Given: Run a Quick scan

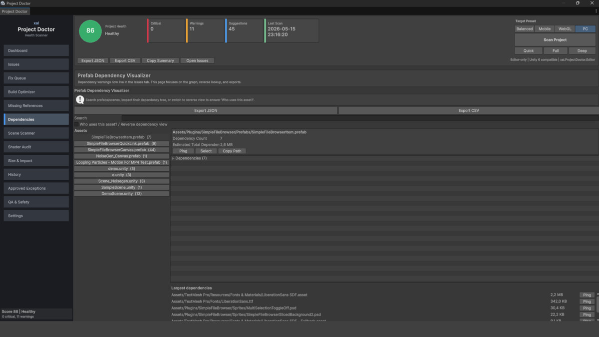Looking at the screenshot, I should coord(528,50).
